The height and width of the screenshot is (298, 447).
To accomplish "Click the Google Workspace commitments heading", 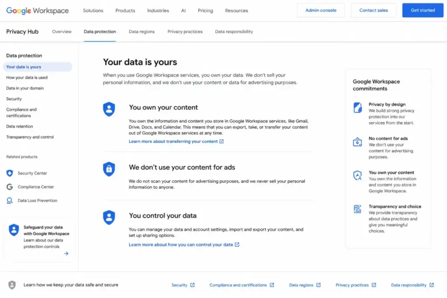I will 376,85.
